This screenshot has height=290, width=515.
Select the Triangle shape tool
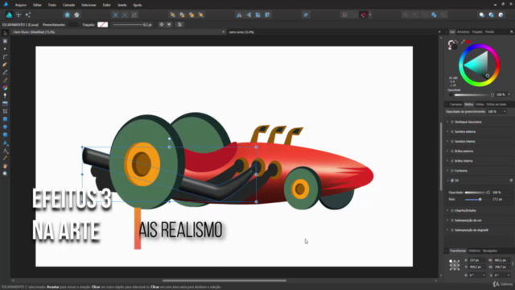(x=5, y=143)
